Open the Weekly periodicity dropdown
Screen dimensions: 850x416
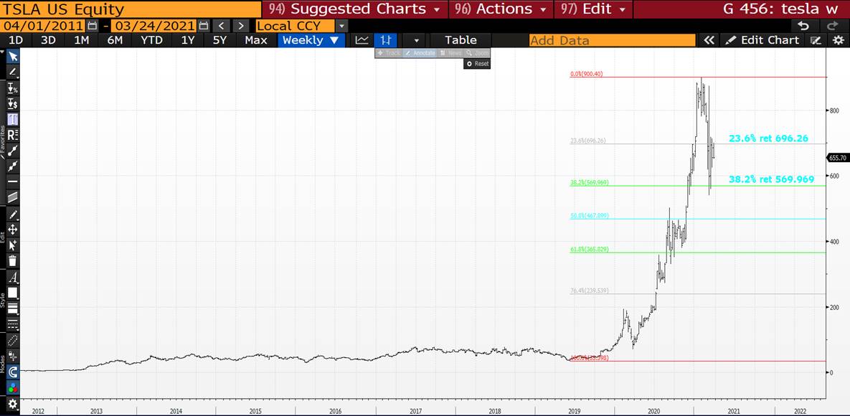[311, 40]
